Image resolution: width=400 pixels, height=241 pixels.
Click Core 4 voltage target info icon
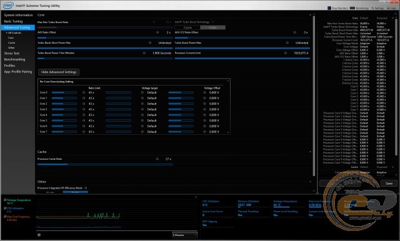pyautogui.click(x=142, y=115)
